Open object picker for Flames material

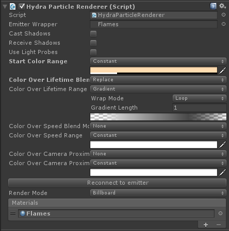tap(220, 214)
